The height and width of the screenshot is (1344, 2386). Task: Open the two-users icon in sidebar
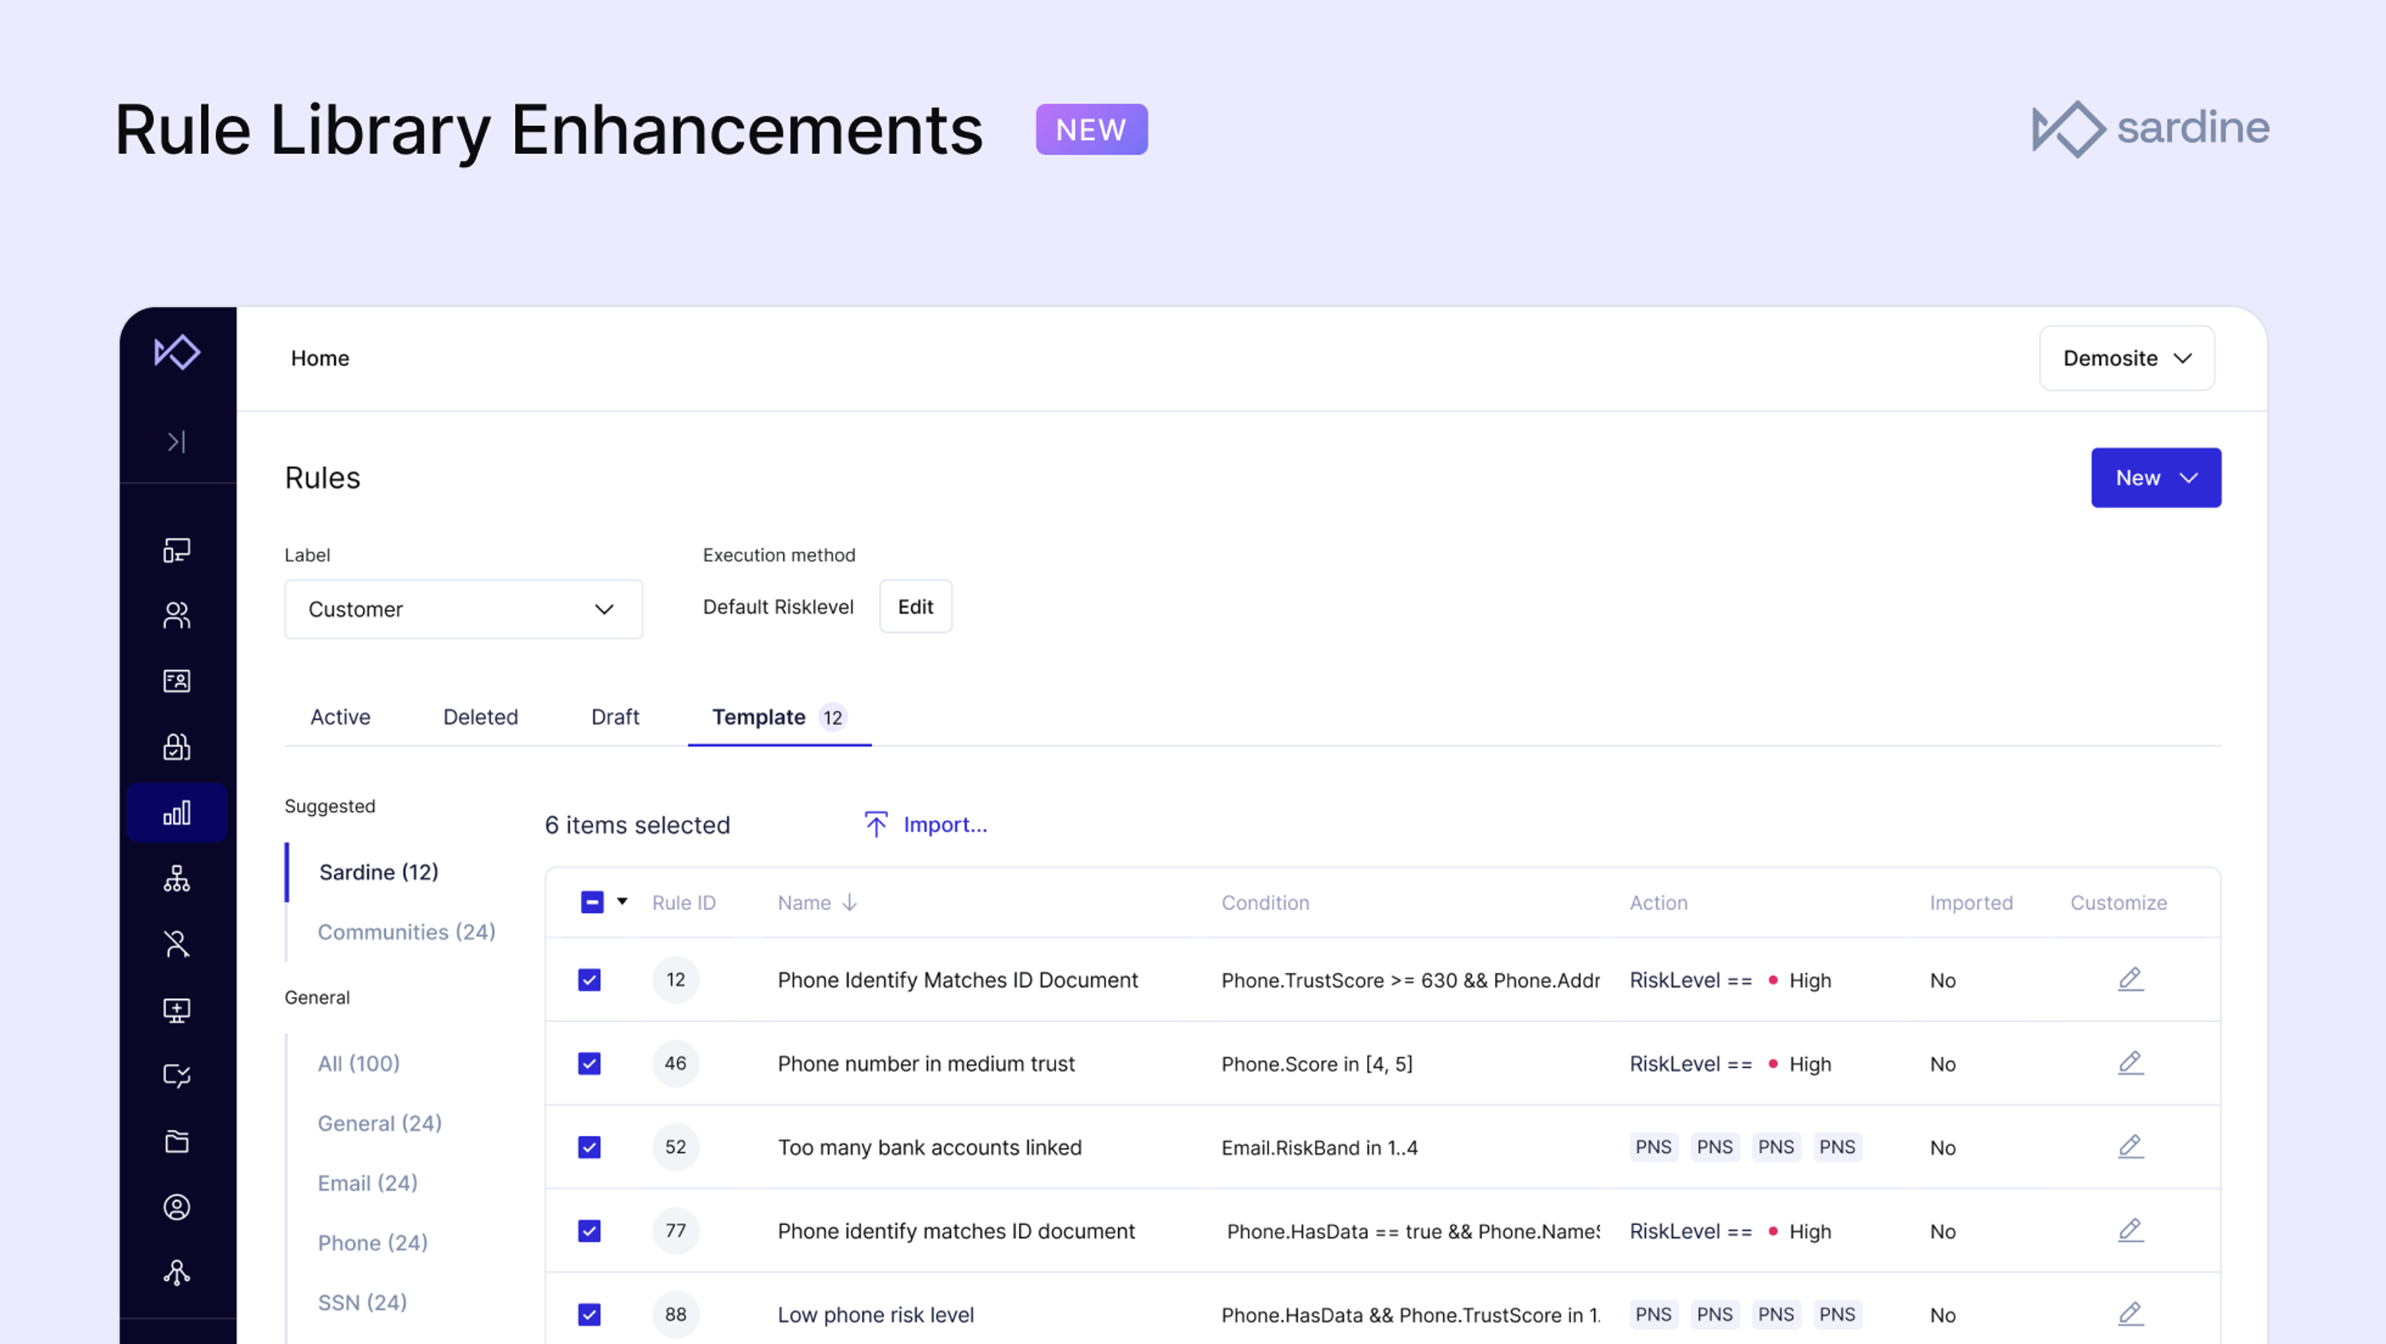tap(177, 615)
